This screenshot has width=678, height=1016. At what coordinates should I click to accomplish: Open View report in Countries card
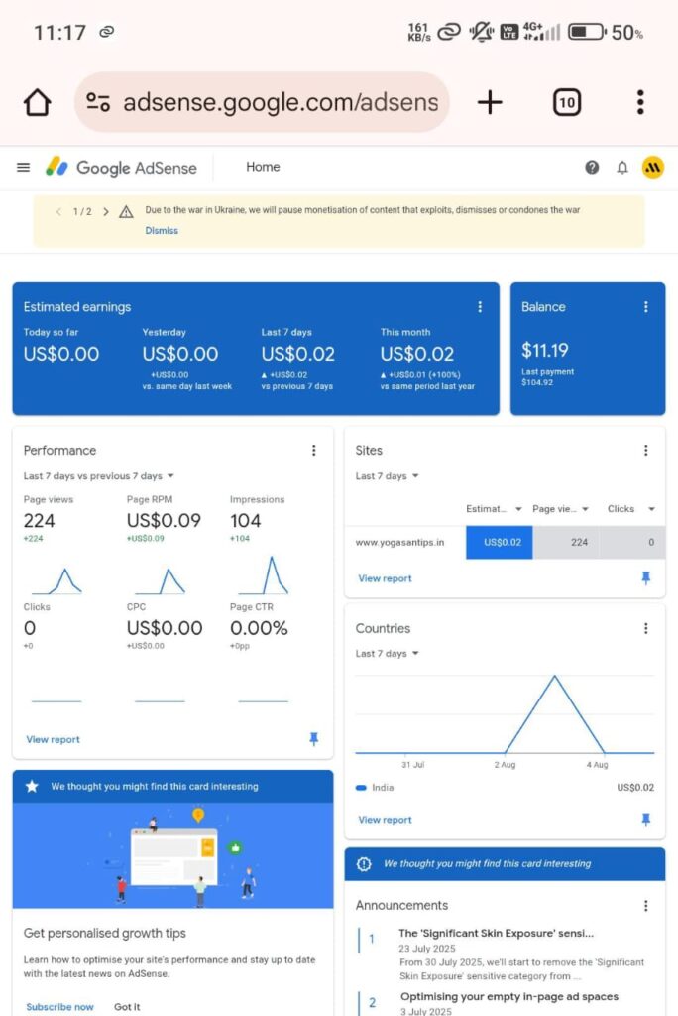pyautogui.click(x=385, y=820)
